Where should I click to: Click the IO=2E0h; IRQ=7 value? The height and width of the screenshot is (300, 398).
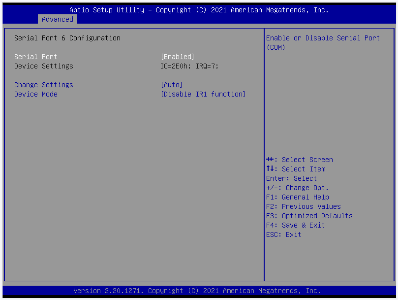pyautogui.click(x=189, y=66)
